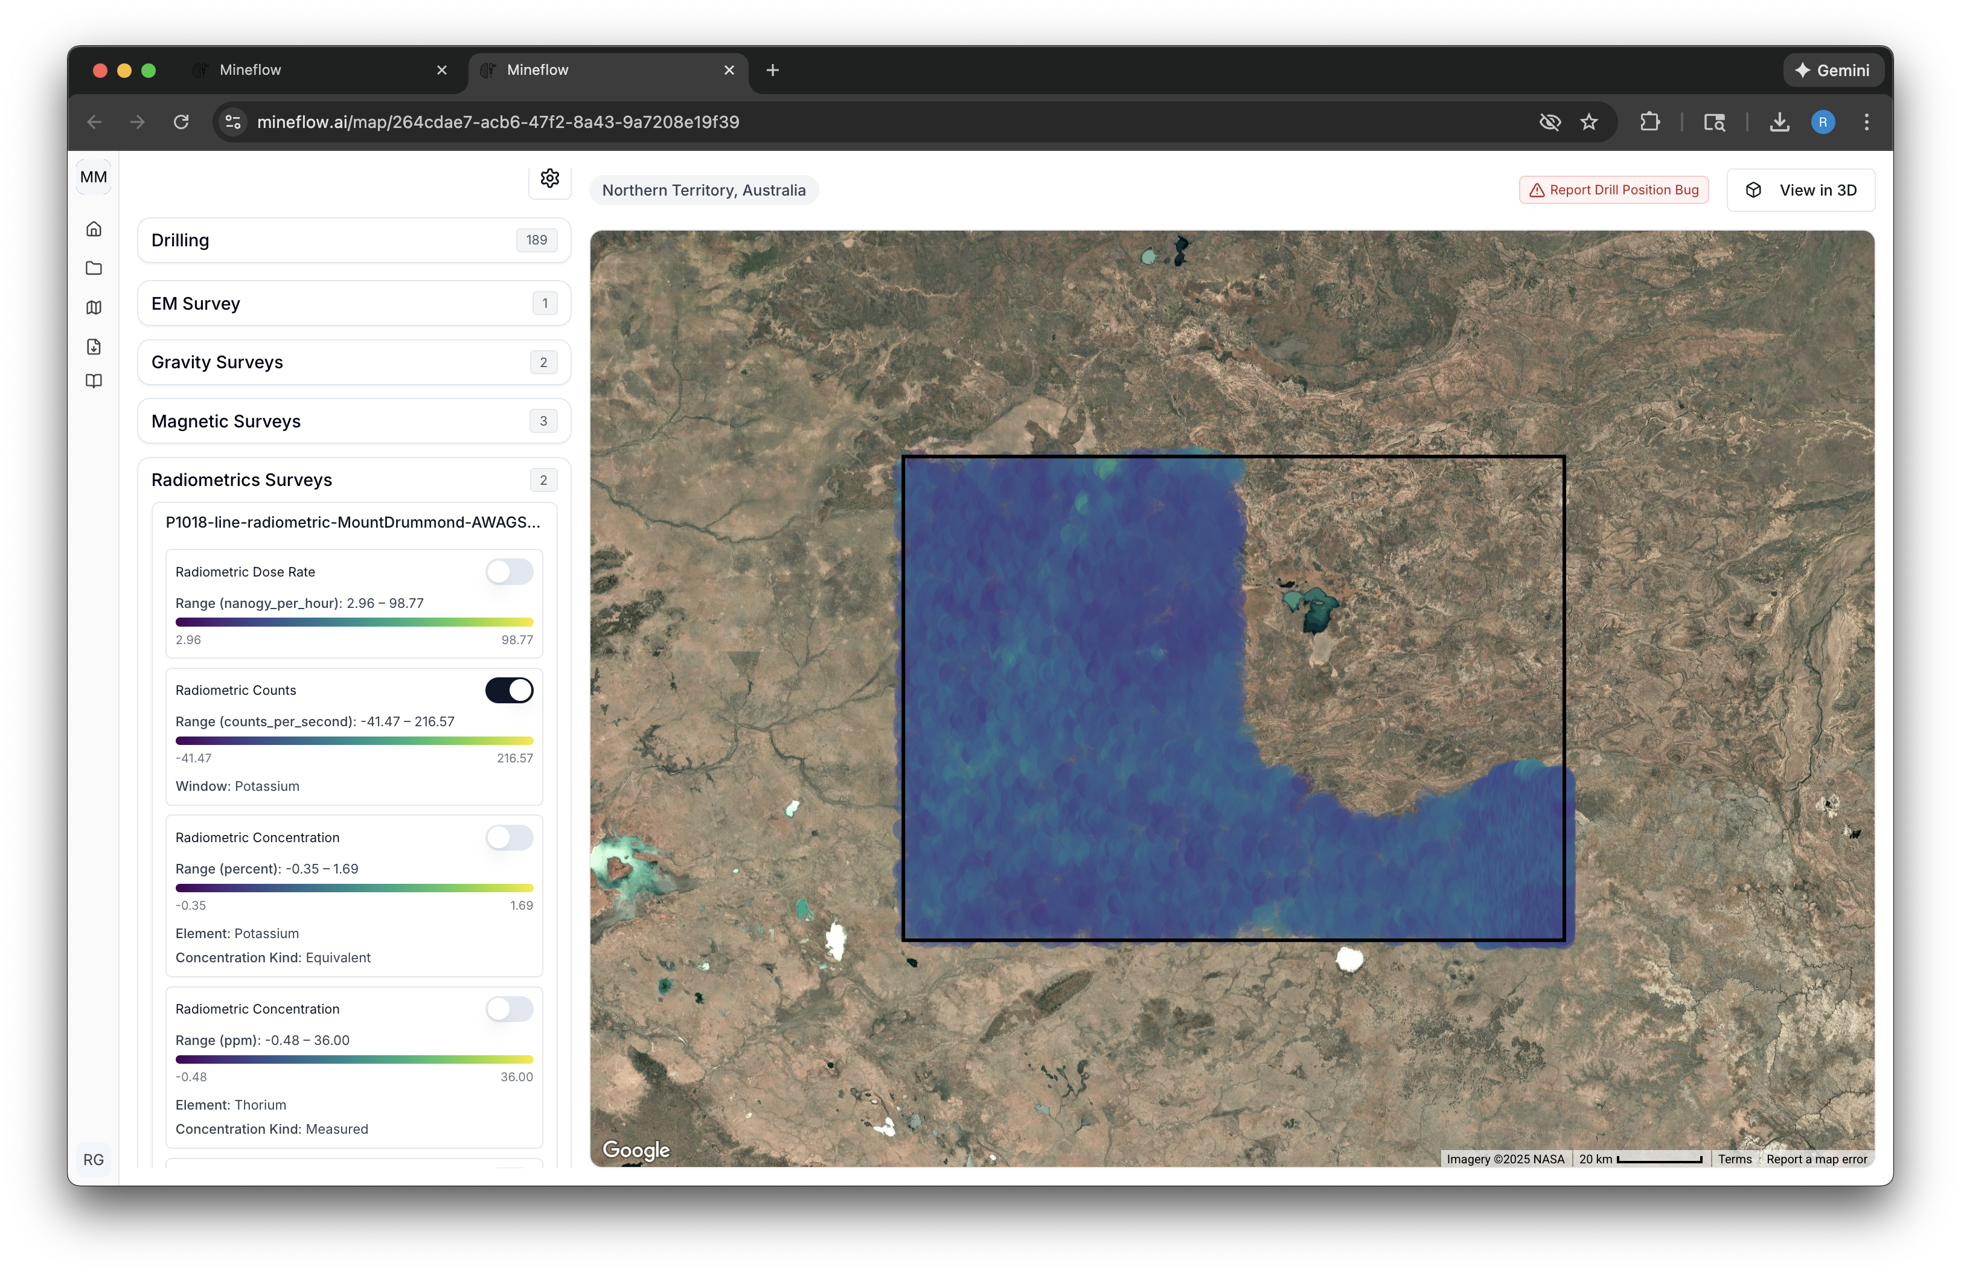
Task: Open the book icon in sidebar
Action: click(x=94, y=382)
